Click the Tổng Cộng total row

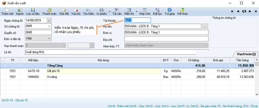click(127, 66)
